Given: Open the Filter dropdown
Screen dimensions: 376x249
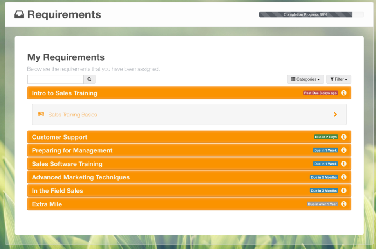Looking at the screenshot, I should tap(338, 79).
